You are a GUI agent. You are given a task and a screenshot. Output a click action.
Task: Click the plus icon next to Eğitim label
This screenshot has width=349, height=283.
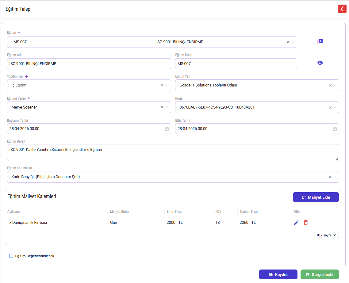pos(19,33)
